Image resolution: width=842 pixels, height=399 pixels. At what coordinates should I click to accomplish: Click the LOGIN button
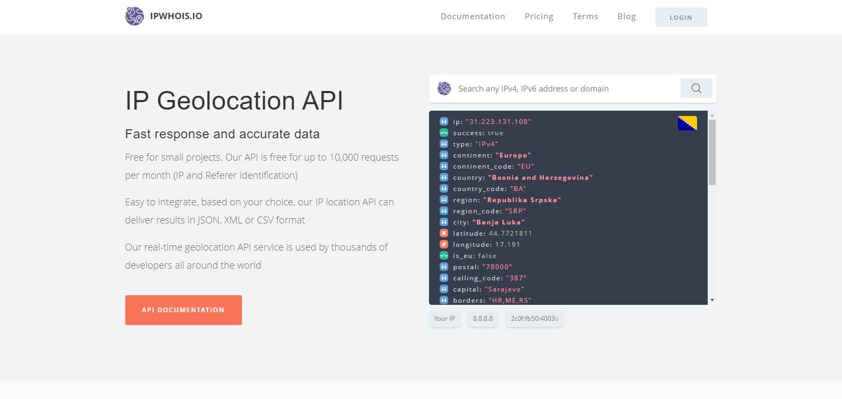[681, 17]
